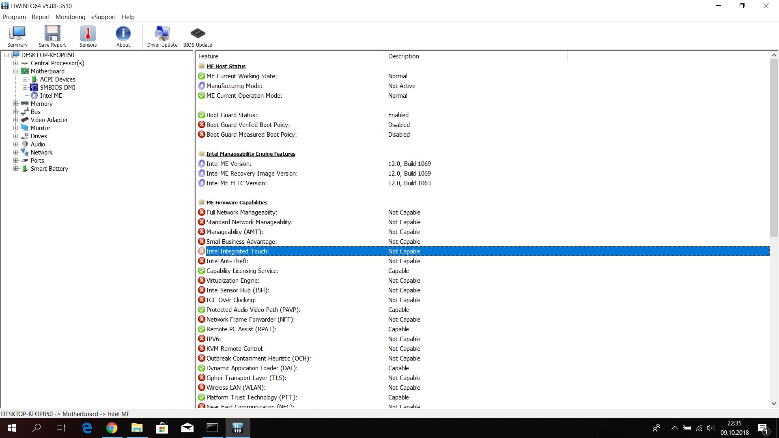Expand the Bus branch

tap(16, 112)
